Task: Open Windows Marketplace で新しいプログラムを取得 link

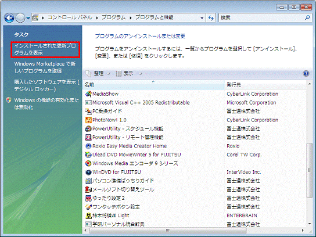Action: 45,67
